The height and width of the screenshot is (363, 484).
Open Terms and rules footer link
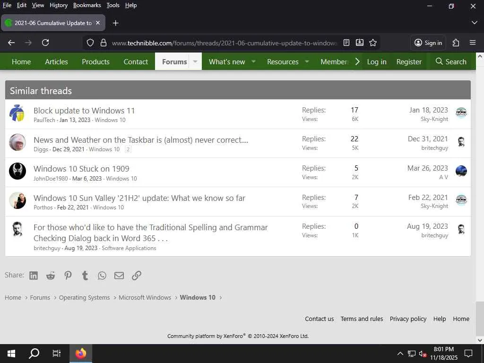(x=362, y=319)
